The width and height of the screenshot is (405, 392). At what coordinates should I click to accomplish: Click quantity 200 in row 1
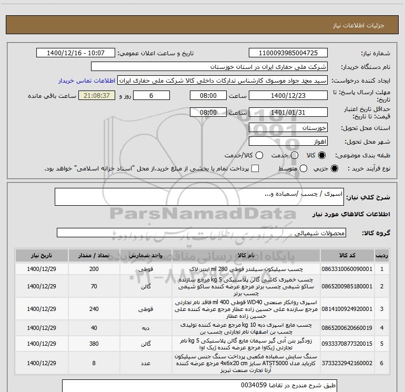click(94, 269)
